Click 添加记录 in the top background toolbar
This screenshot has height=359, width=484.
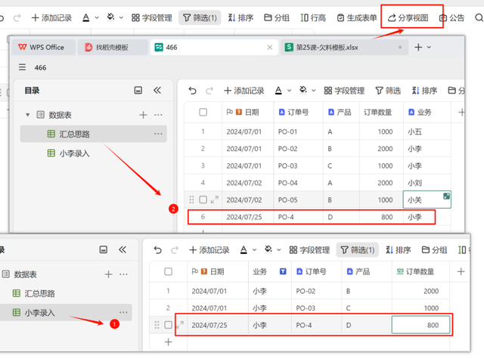[x=51, y=18]
